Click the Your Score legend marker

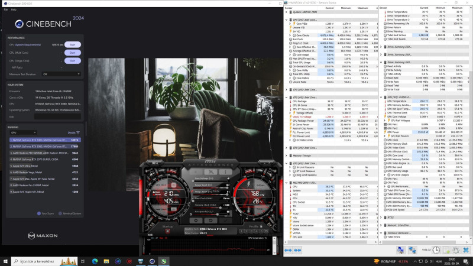click(x=39, y=213)
